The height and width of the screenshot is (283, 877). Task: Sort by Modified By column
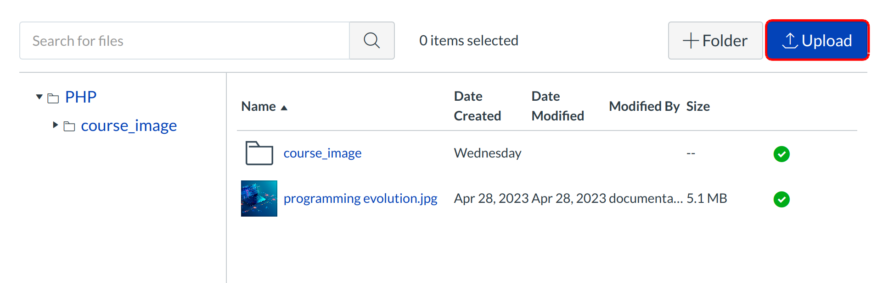click(644, 106)
